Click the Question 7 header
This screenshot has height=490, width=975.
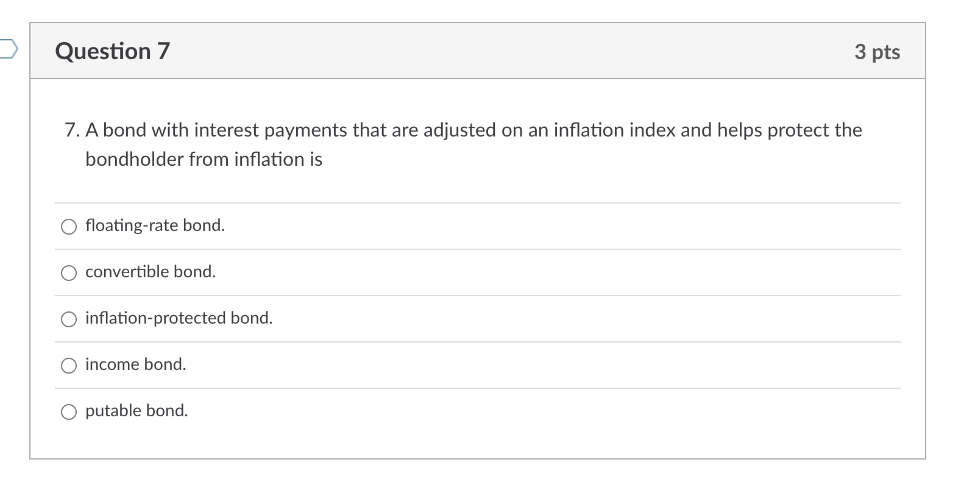[x=112, y=51]
